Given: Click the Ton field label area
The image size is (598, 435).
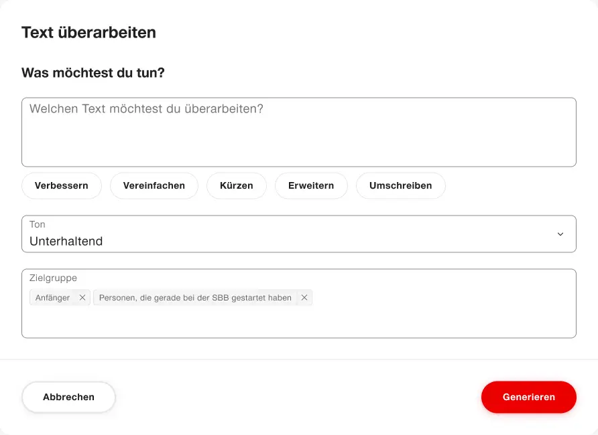Looking at the screenshot, I should [37, 224].
